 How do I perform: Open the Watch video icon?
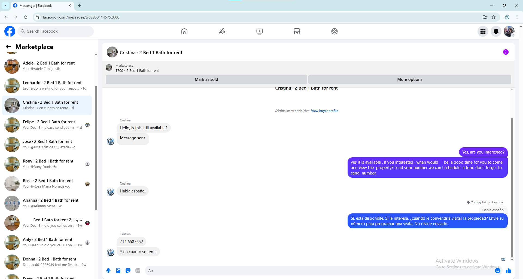(x=260, y=31)
